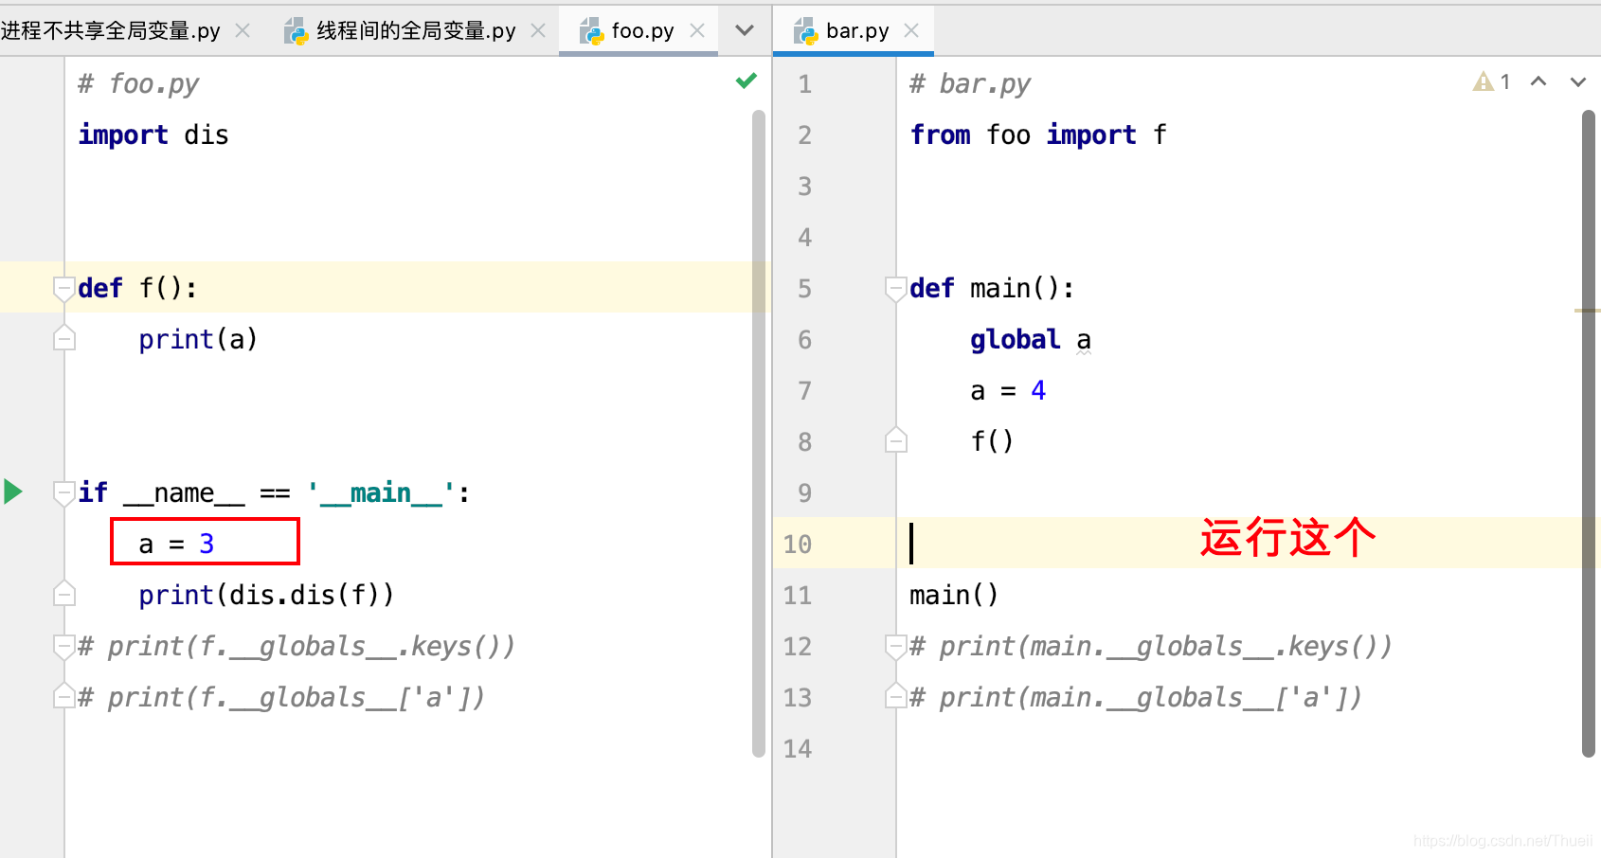Collapse the def main() function fold
Screen dimensions: 1601x858
point(896,289)
